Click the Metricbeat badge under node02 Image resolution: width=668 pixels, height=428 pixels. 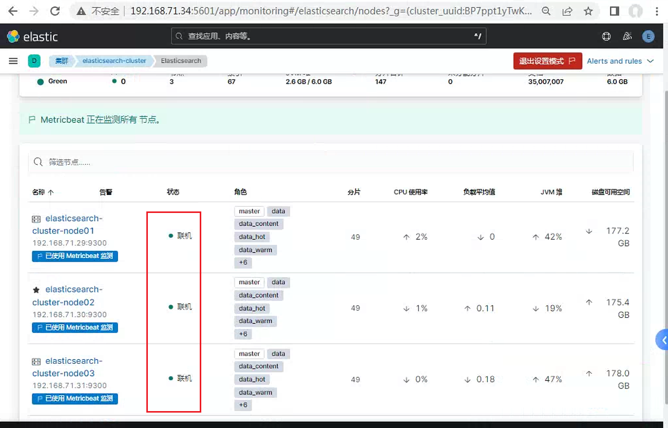(75, 327)
